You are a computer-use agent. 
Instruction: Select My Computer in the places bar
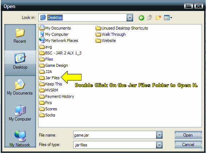(x=20, y=113)
